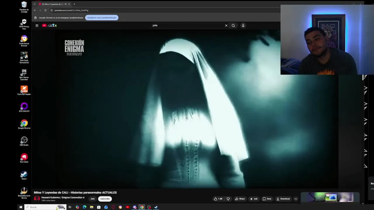Open the Ask AI button
The image size is (374, 210).
[x=254, y=199]
